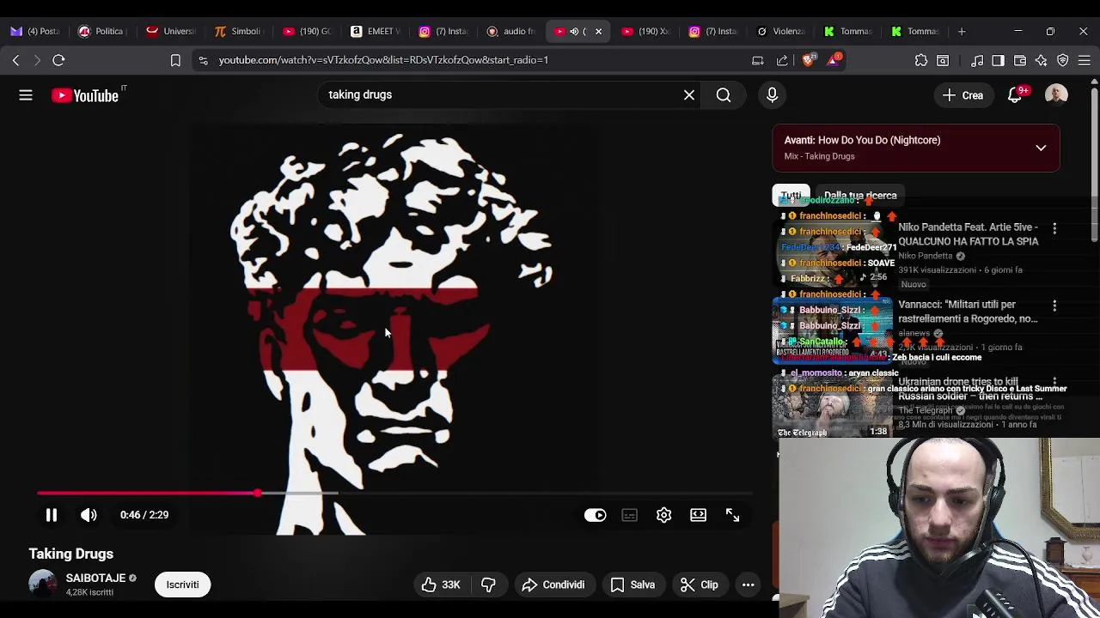
Task: Switch to theater mode
Action: [698, 515]
